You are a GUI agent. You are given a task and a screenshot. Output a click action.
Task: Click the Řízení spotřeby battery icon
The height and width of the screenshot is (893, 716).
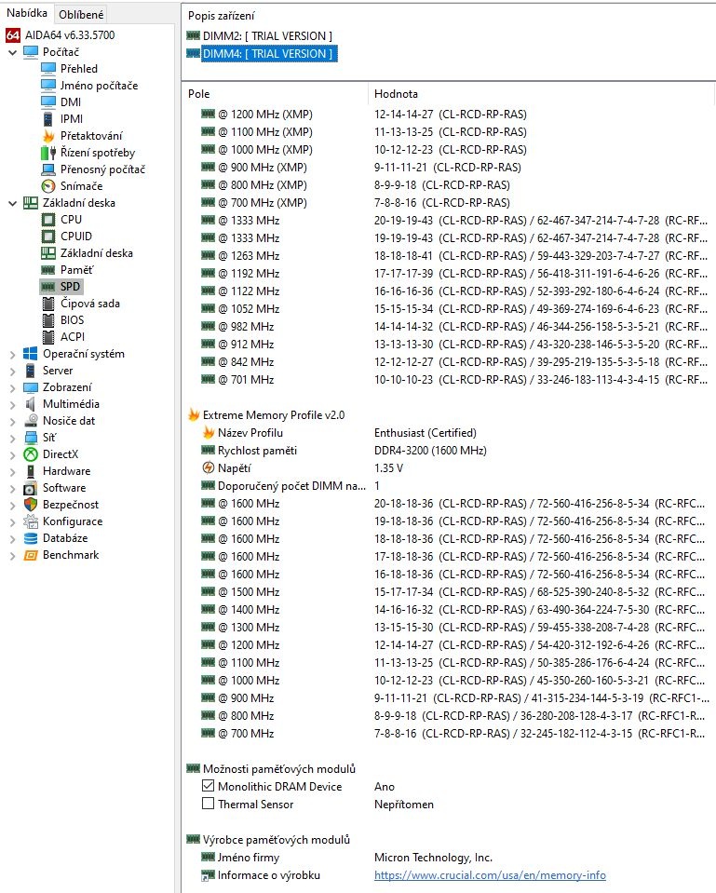click(49, 153)
